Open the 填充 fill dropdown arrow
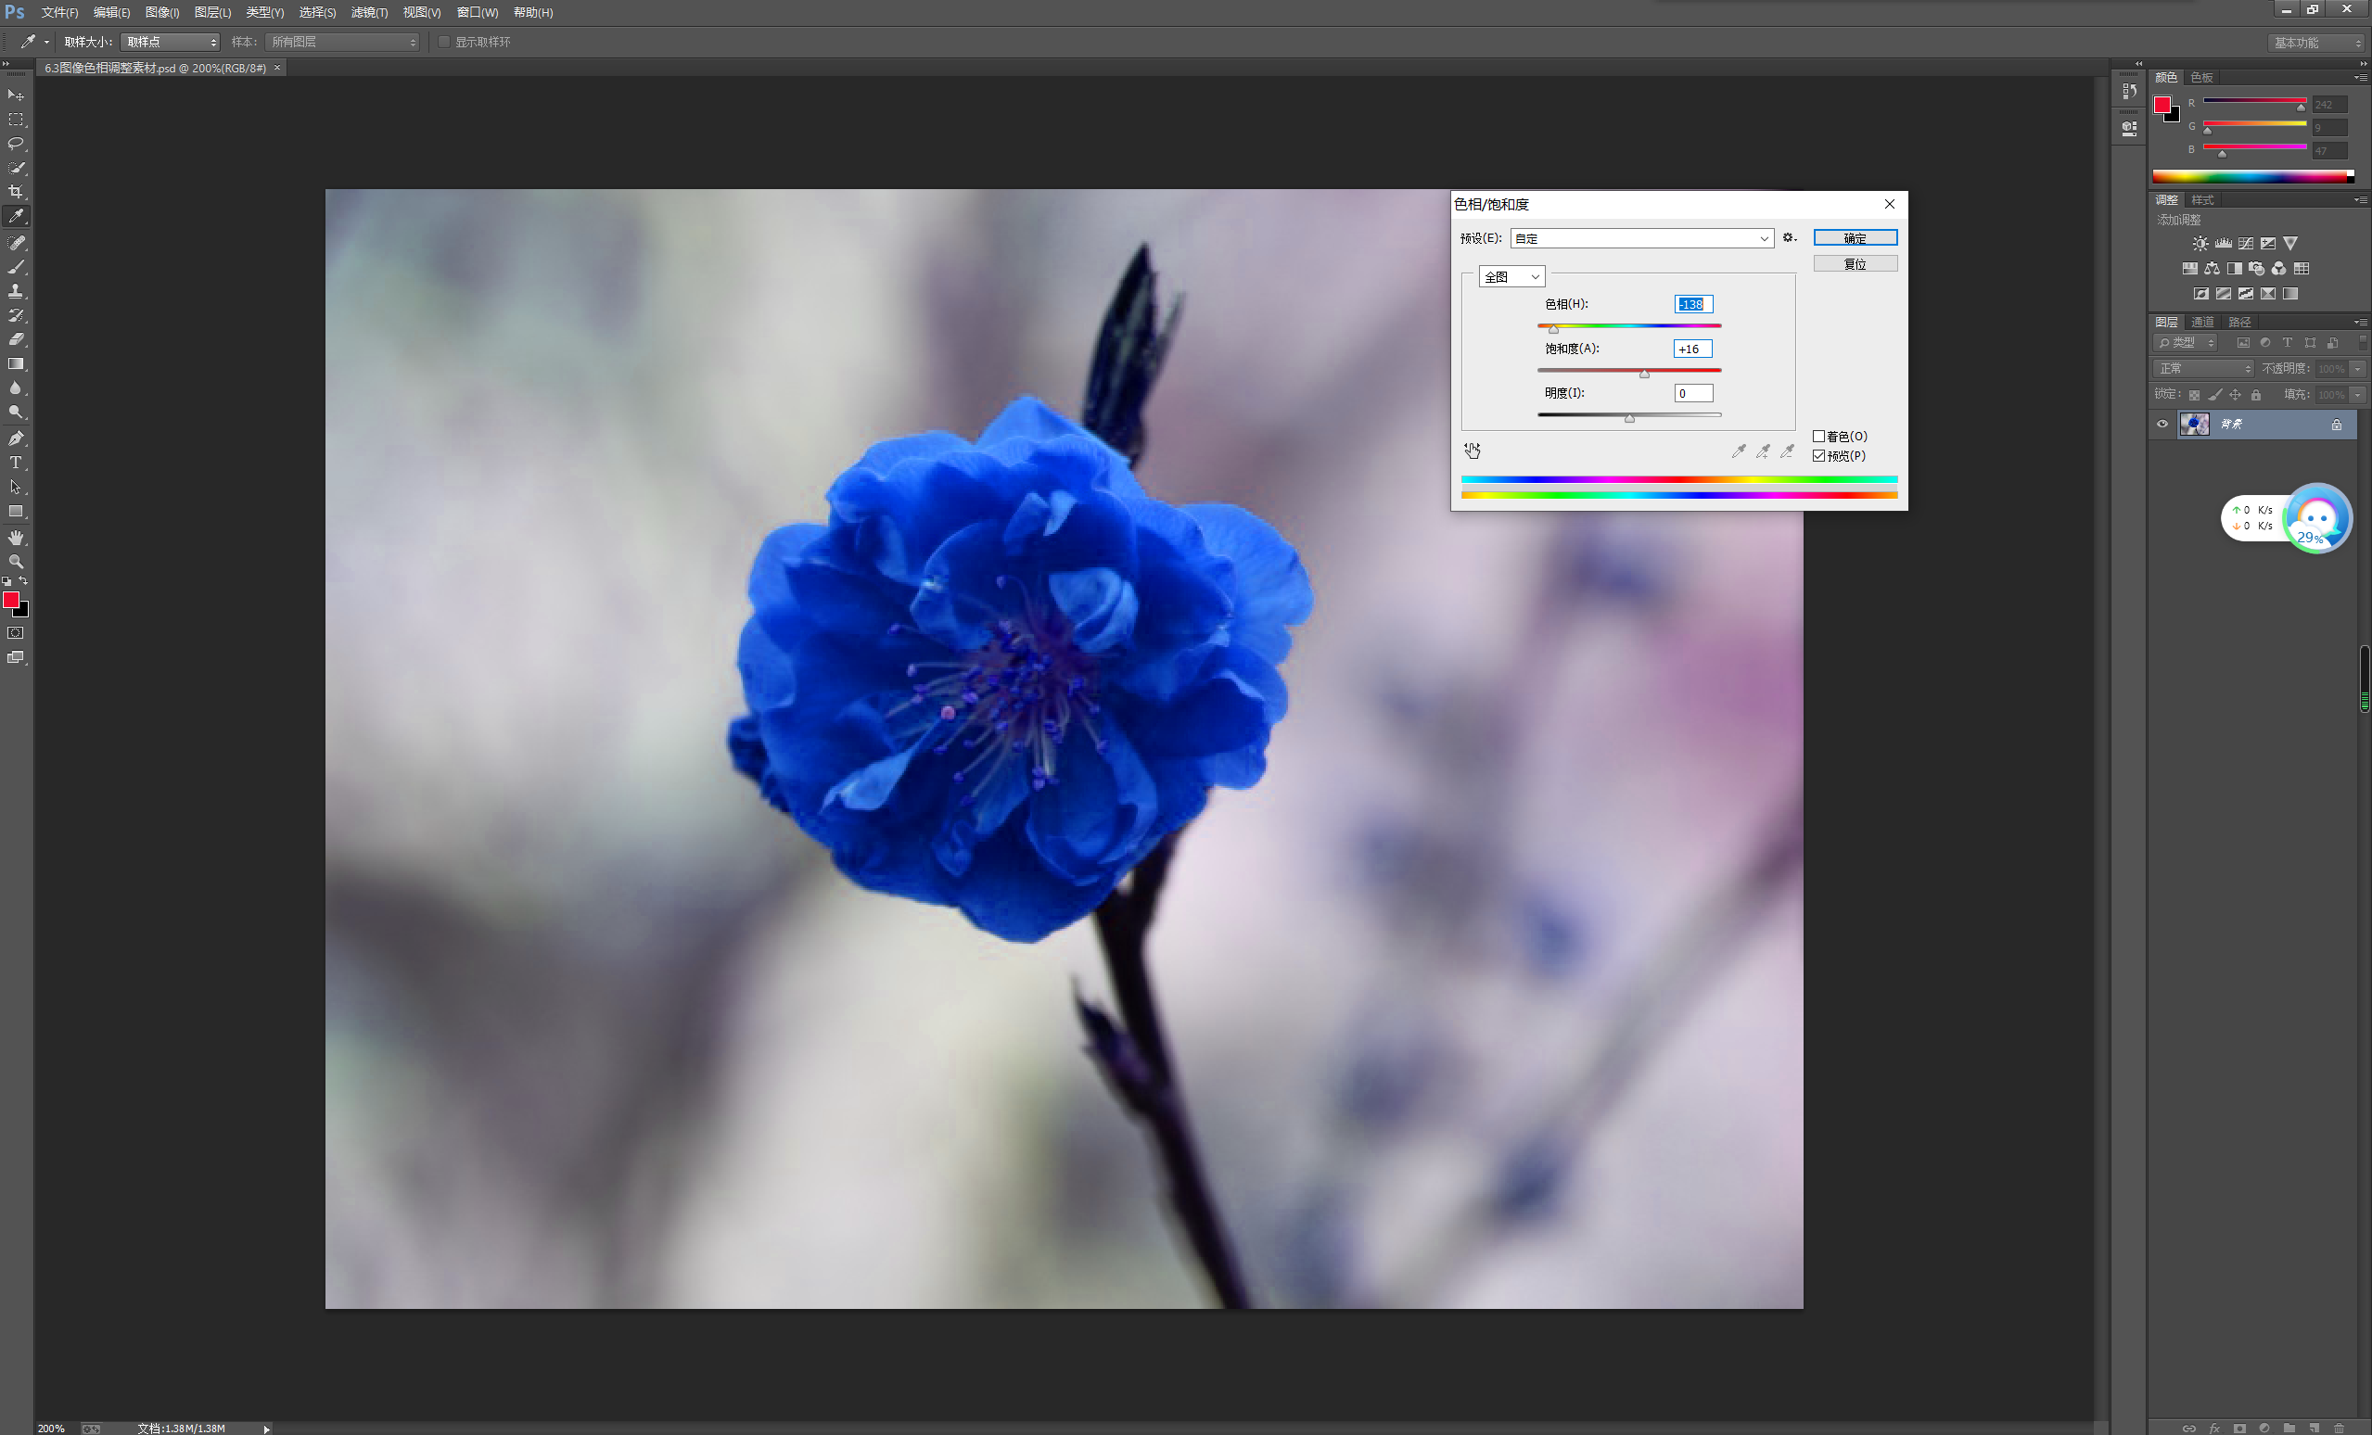2372x1435 pixels. point(2357,394)
